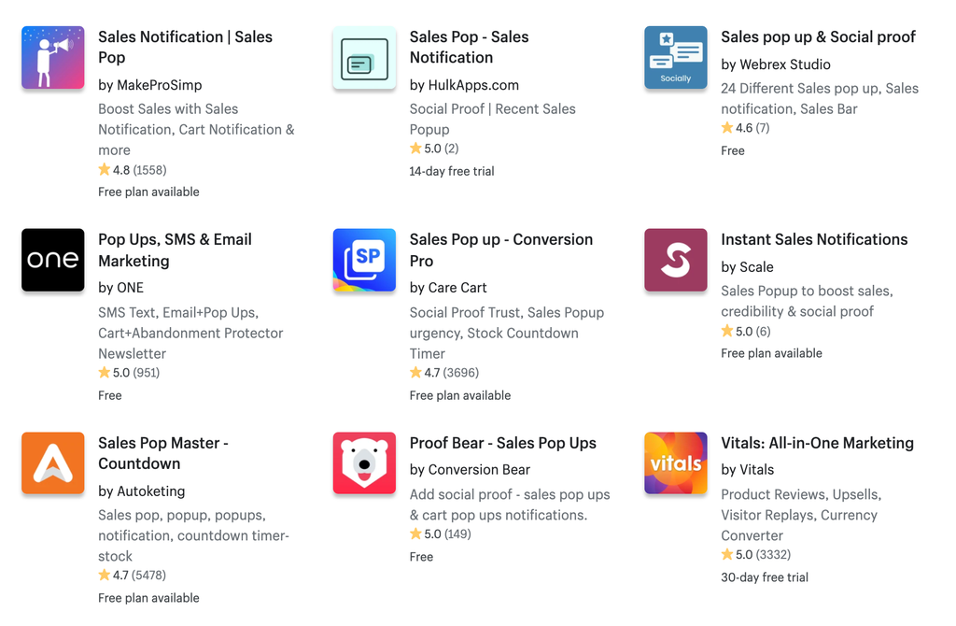Open 'Proof Bear - Sales Pop Ups' title
The image size is (956, 626).
pyautogui.click(x=503, y=443)
